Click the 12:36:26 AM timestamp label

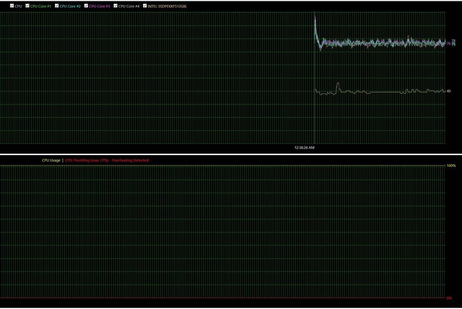click(305, 148)
